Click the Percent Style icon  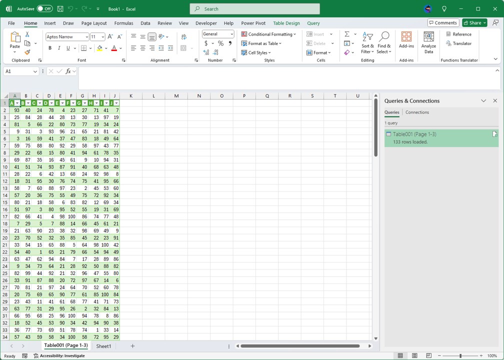(x=220, y=43)
